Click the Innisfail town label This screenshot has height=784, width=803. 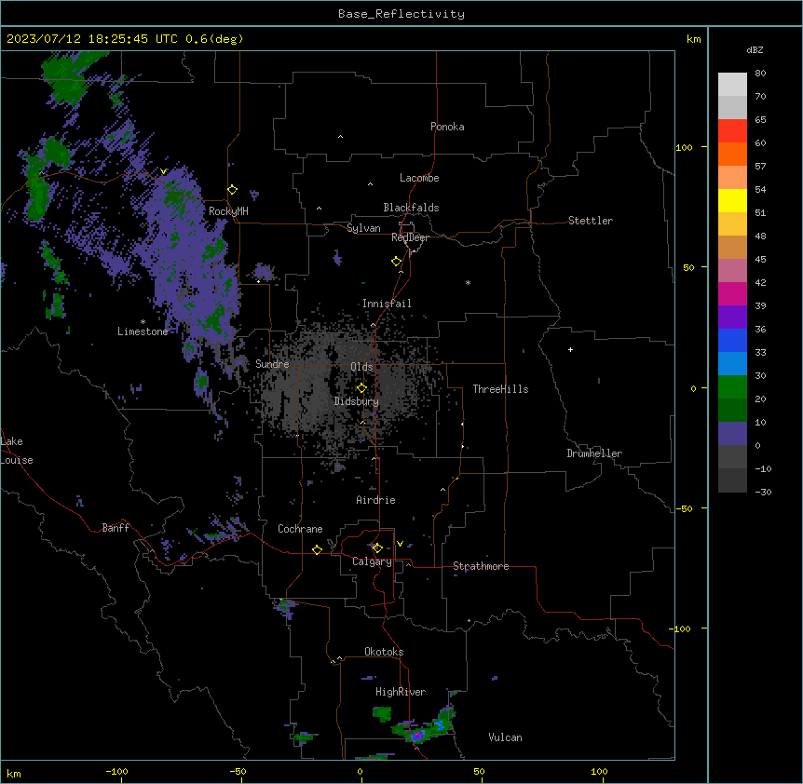tap(387, 304)
